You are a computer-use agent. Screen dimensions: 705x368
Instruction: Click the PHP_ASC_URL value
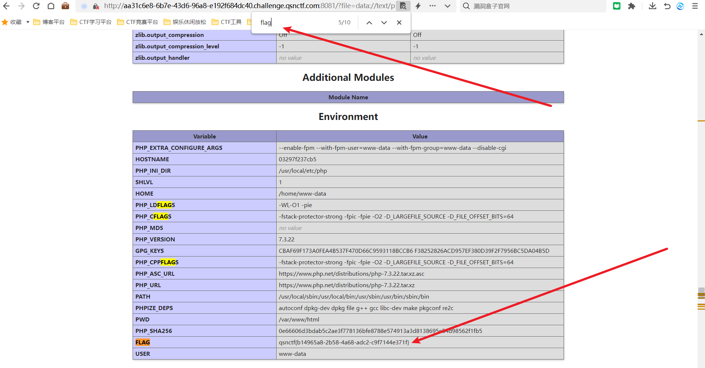click(x=352, y=274)
